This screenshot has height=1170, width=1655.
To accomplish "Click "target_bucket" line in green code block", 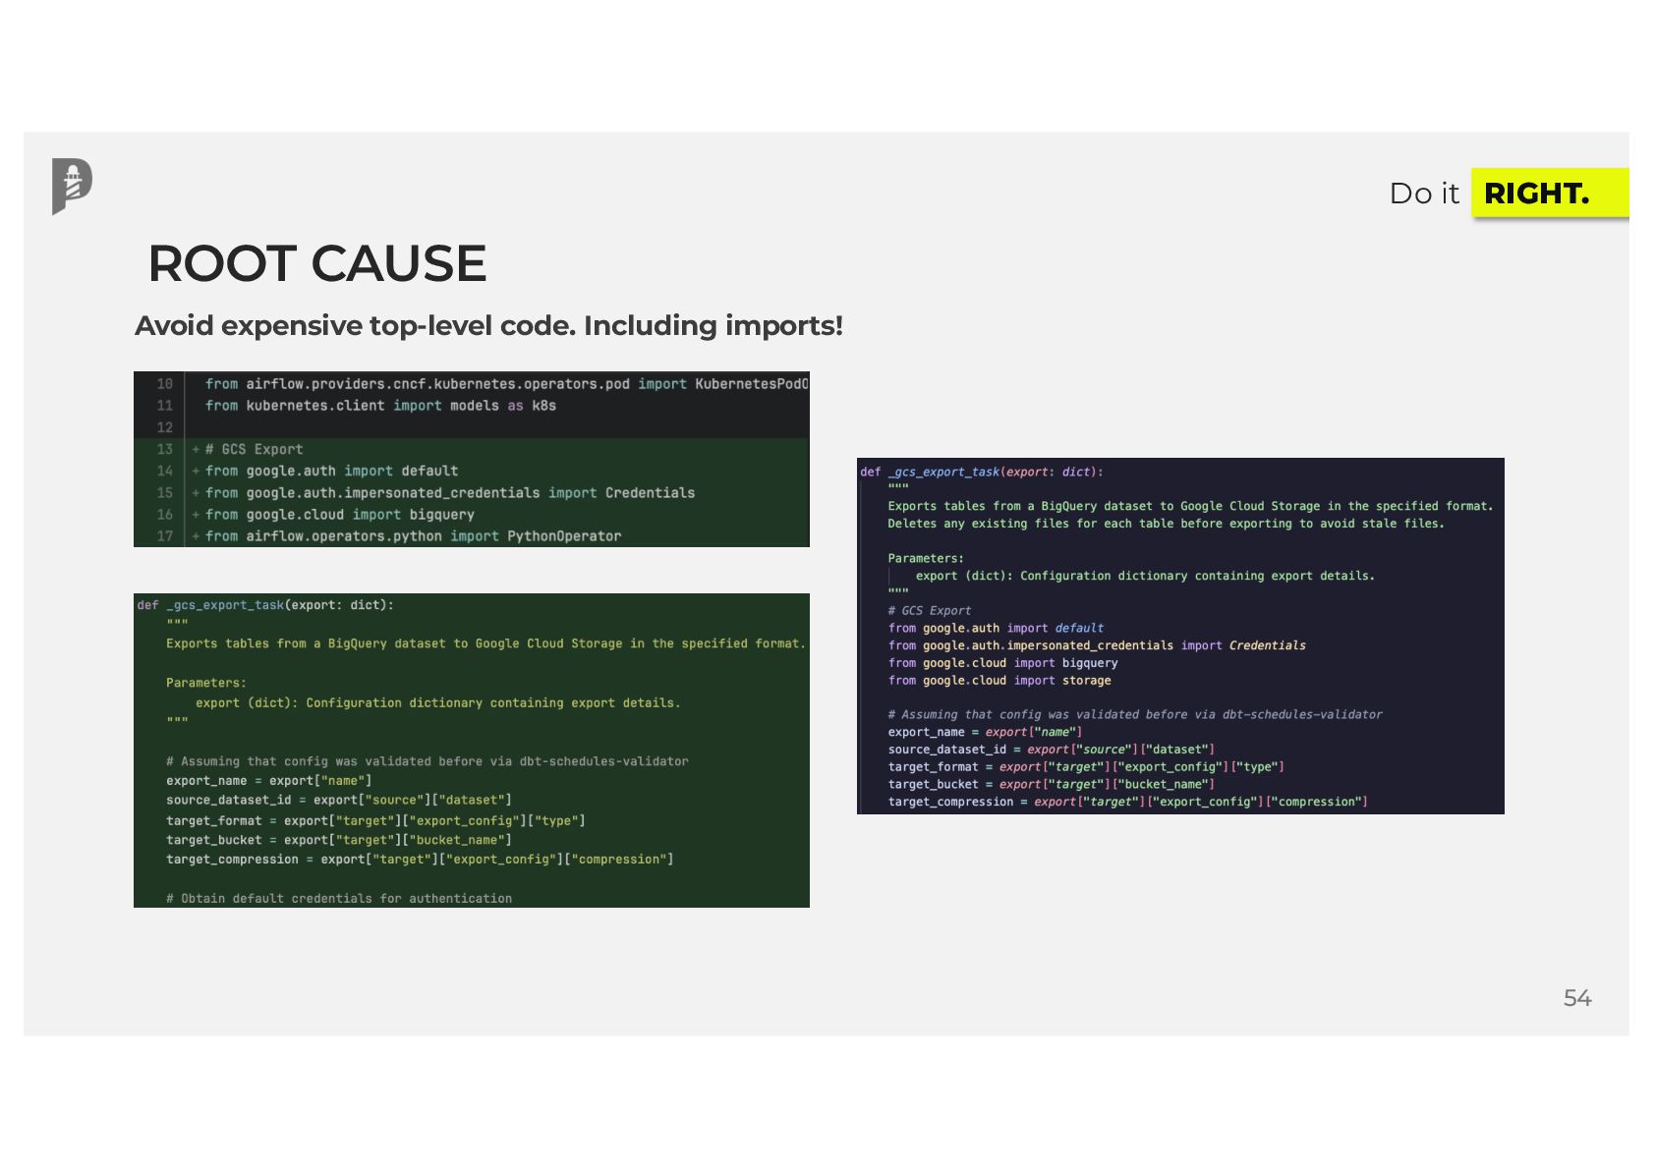I will (339, 840).
